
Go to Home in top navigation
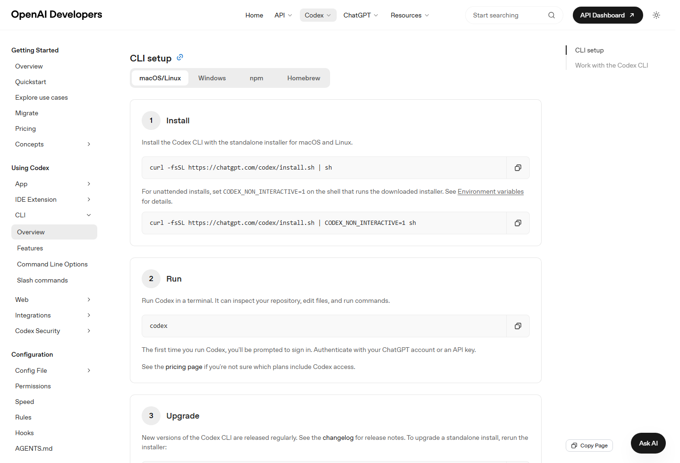point(254,15)
